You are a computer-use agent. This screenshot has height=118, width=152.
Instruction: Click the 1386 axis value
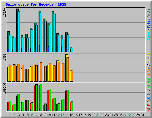pos(4,57)
